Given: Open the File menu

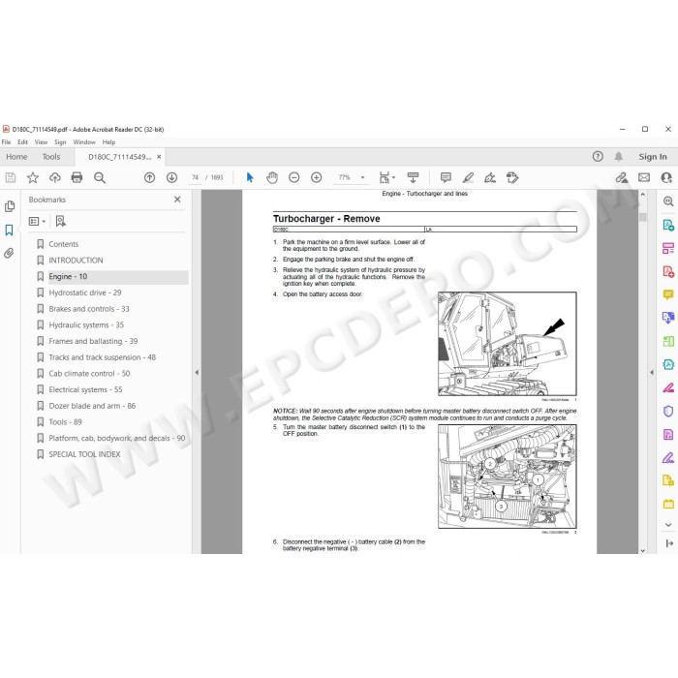Looking at the screenshot, I should point(6,142).
